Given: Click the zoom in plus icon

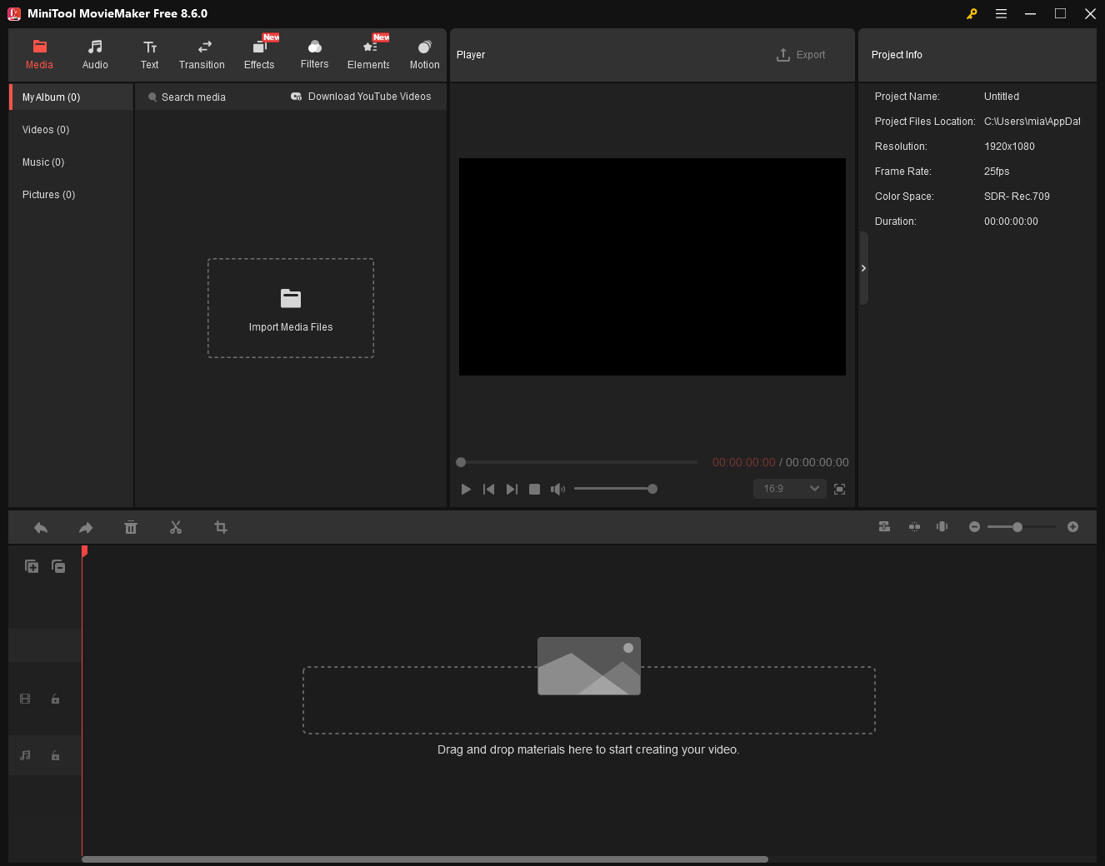Looking at the screenshot, I should coord(1073,527).
